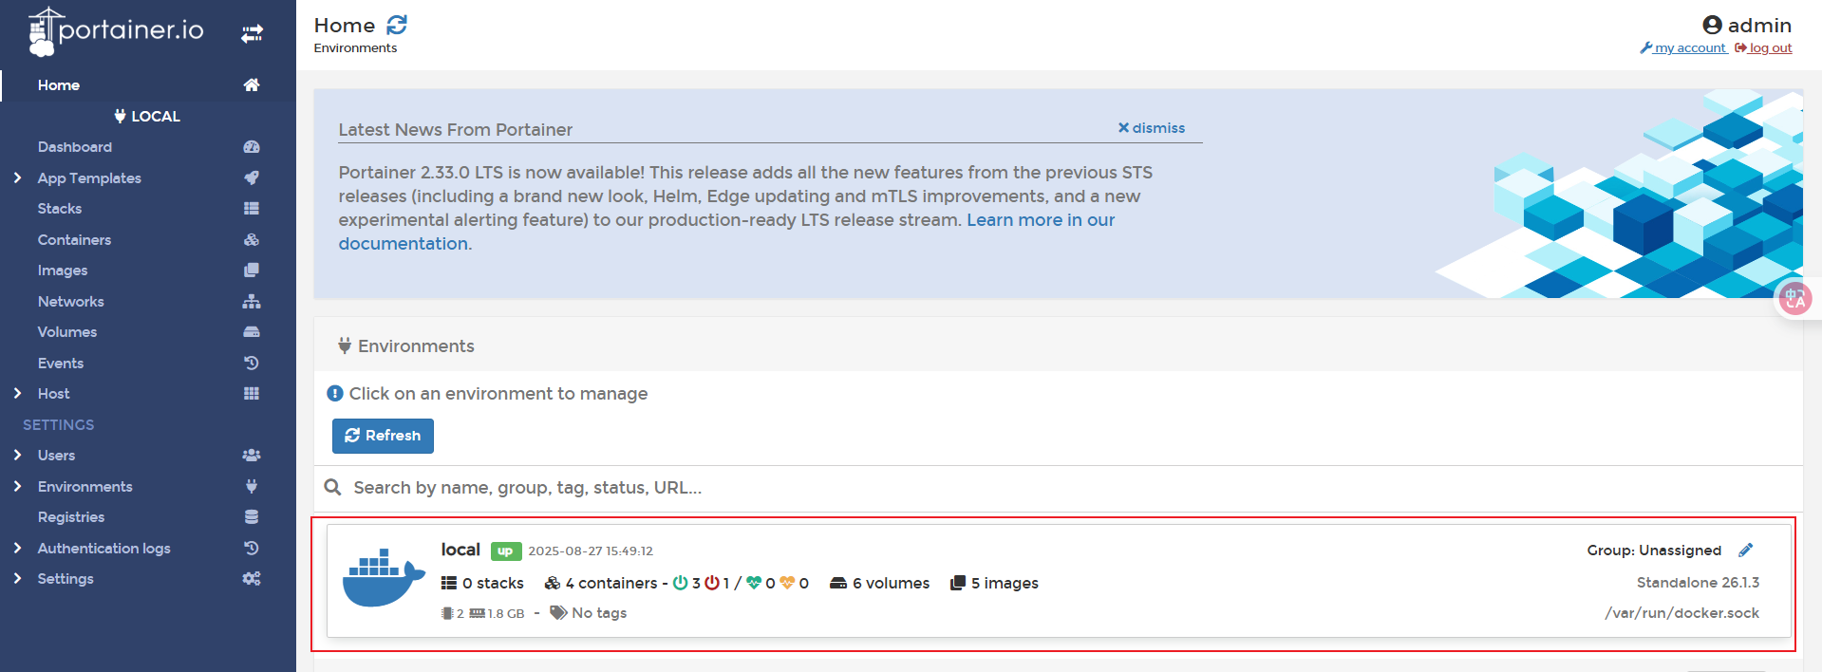Click the Networks sitemap icon in sidebar
The width and height of the screenshot is (1822, 672).
(252, 302)
